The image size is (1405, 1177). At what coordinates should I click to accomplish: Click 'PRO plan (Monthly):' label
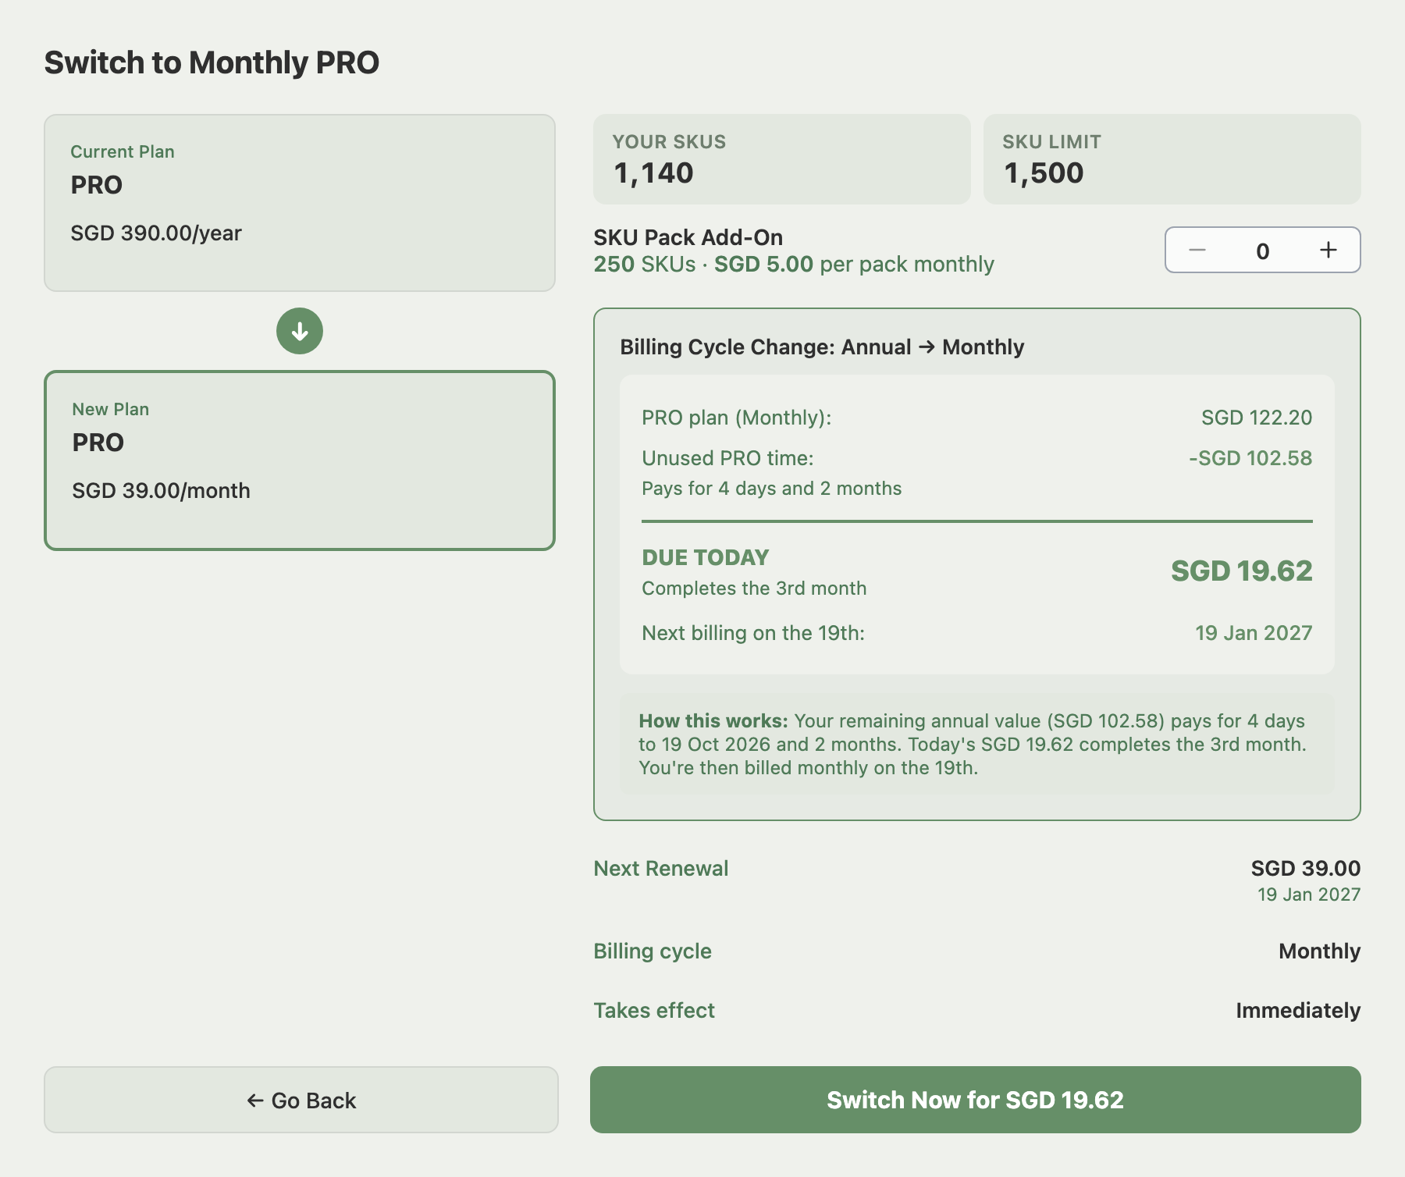tap(737, 418)
